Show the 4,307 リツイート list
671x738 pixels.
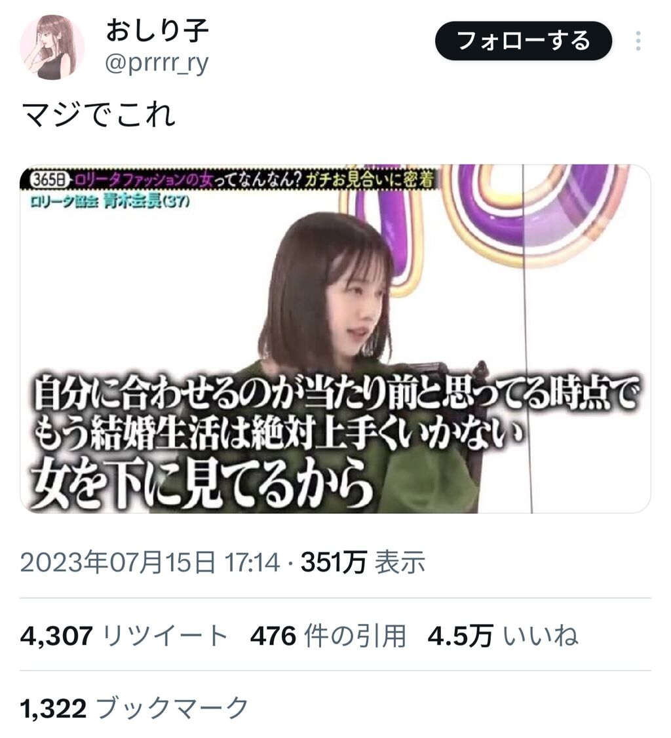125,636
